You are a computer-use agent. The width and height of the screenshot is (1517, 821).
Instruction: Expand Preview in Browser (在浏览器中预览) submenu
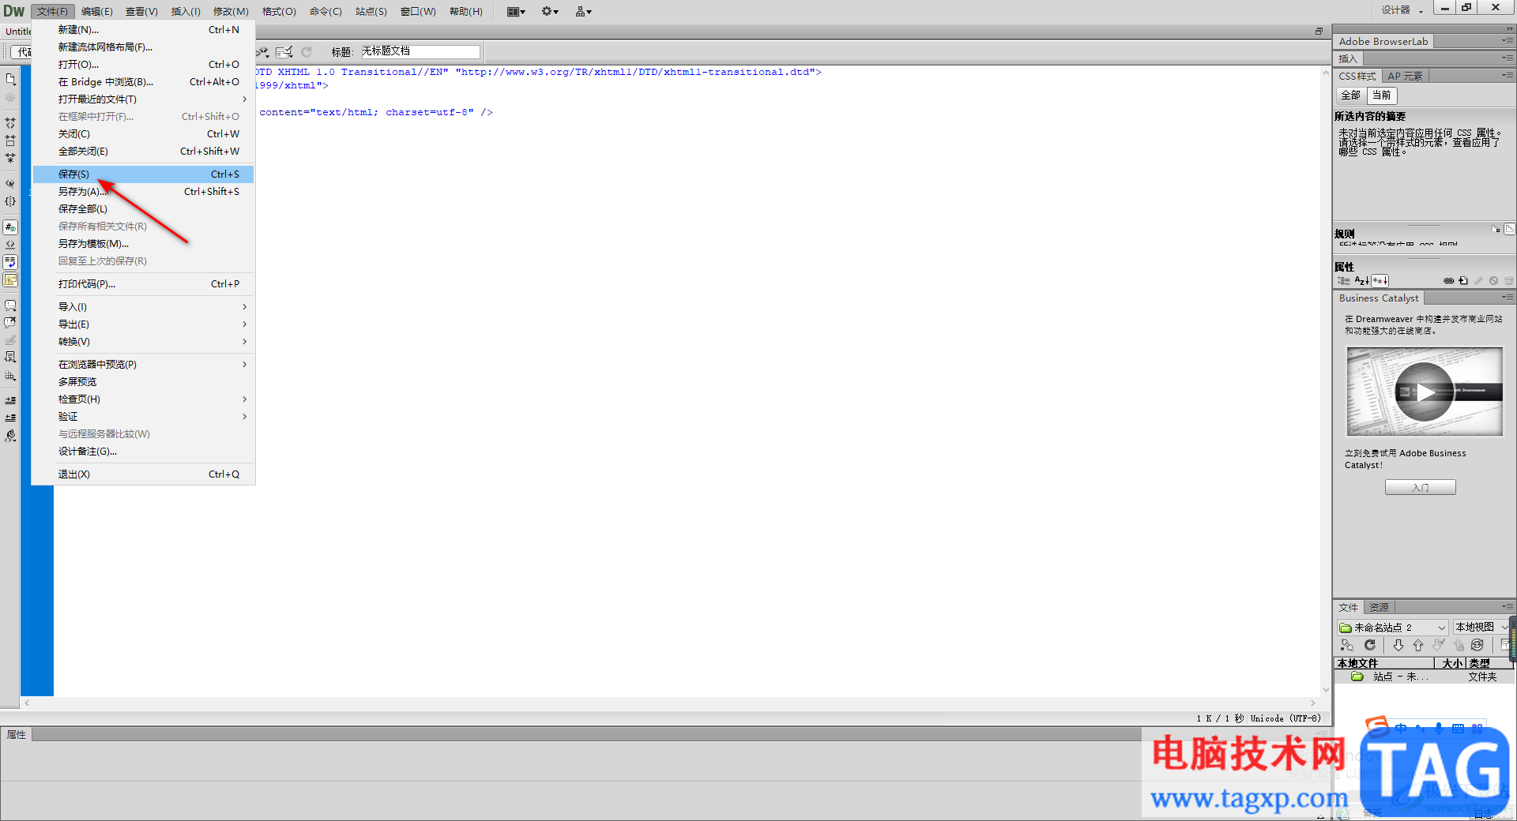click(143, 365)
